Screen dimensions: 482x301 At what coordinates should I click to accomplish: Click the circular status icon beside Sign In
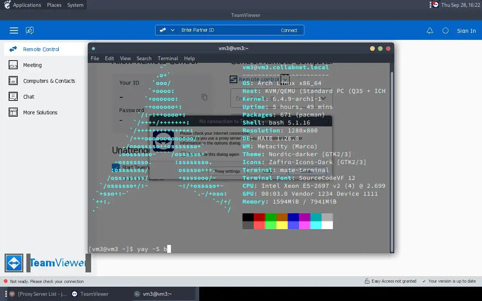(x=445, y=31)
